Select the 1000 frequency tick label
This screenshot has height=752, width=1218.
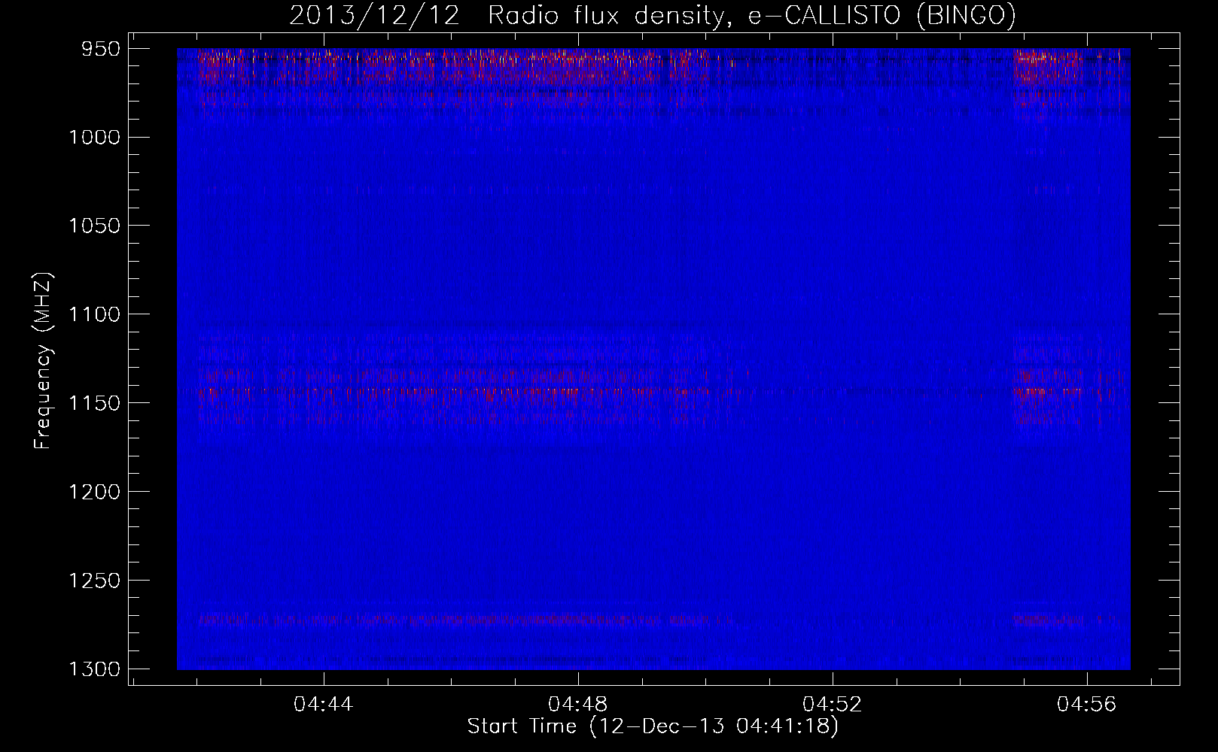(95, 138)
